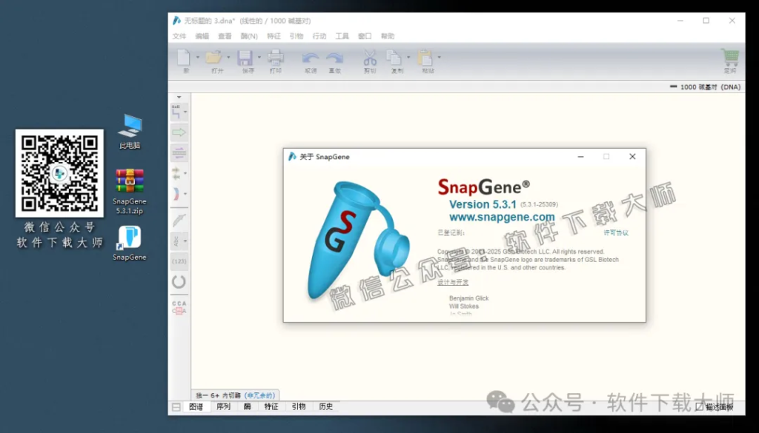Switch to the 序列 tab
Screen dimensions: 759x433
222,406
